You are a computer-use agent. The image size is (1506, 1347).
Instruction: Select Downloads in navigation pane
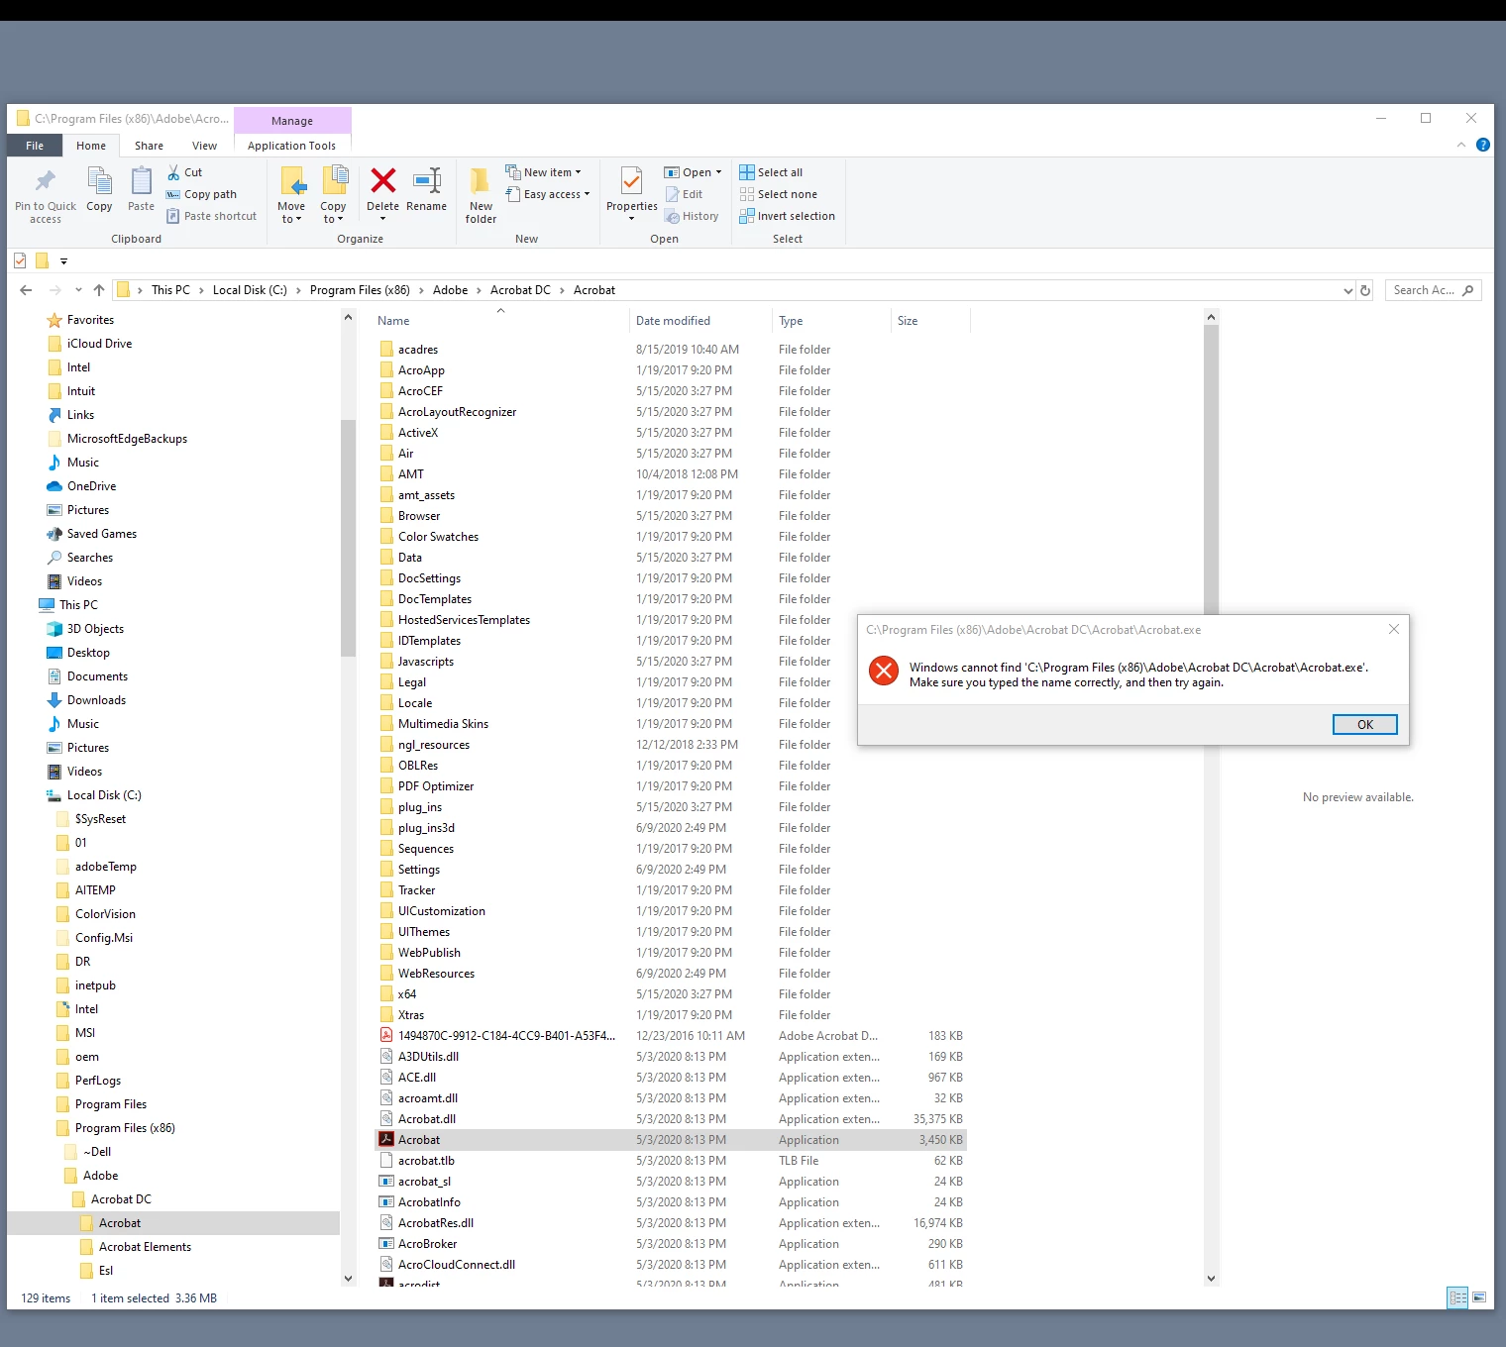[96, 700]
